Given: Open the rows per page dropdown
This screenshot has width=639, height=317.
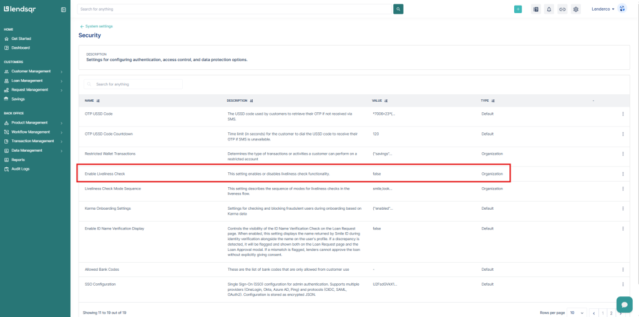Looking at the screenshot, I should (577, 312).
